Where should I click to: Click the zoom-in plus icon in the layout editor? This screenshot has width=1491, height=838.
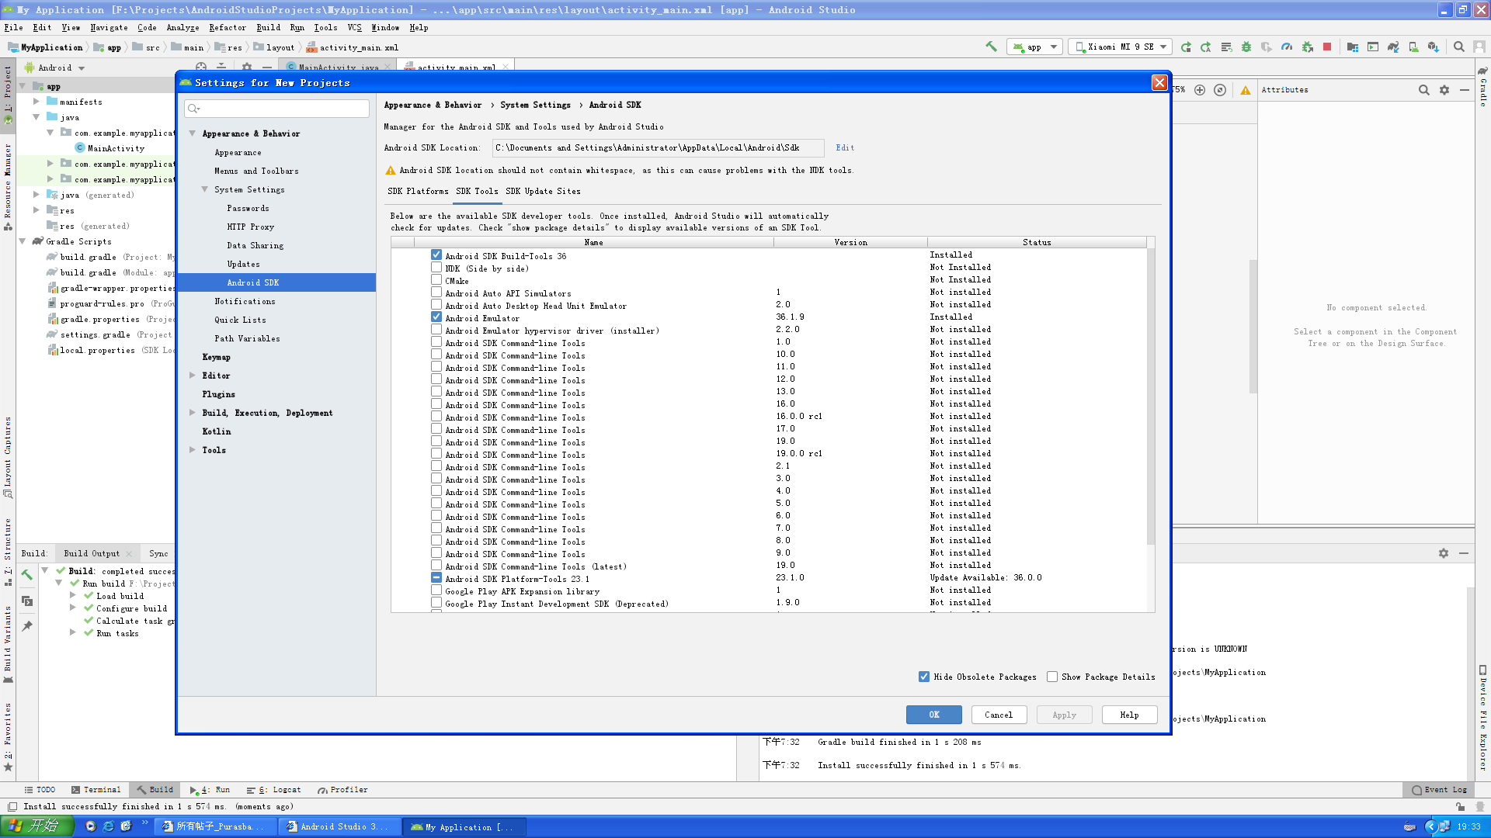(1200, 90)
